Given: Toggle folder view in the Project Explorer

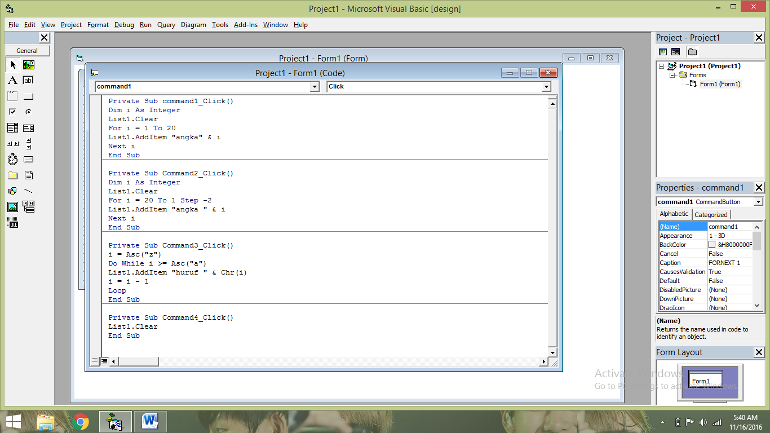Looking at the screenshot, I should click(692, 51).
